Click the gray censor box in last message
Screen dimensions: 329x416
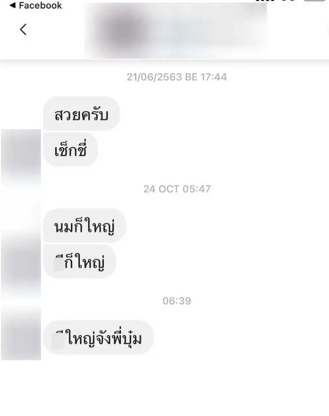[58, 340]
